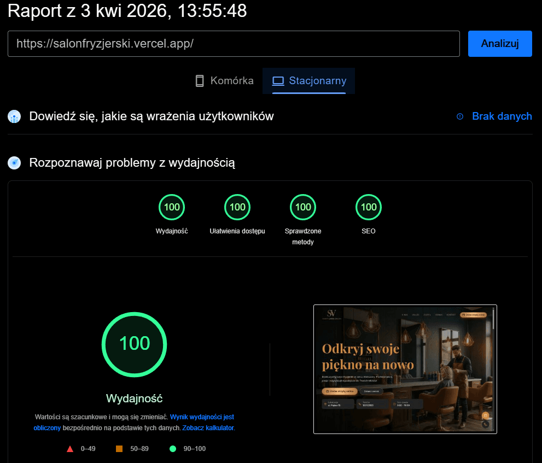The image size is (542, 463).
Task: Focus the URL input field
Action: (234, 44)
